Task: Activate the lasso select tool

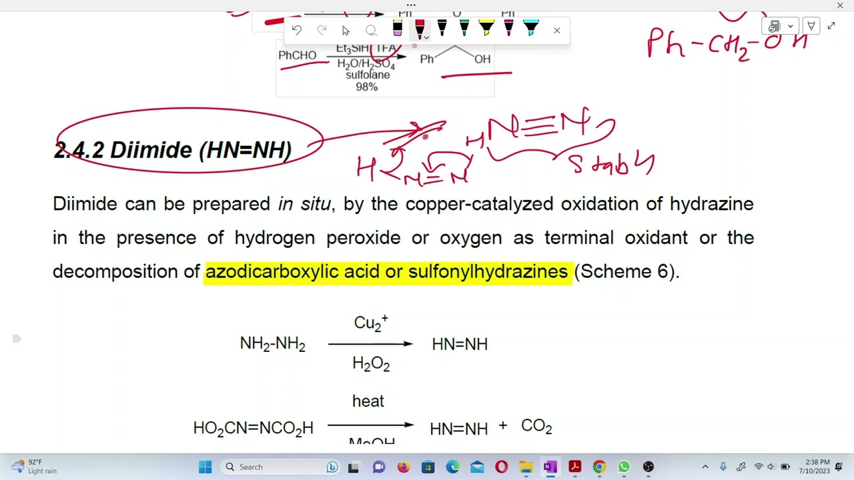Action: click(x=371, y=30)
